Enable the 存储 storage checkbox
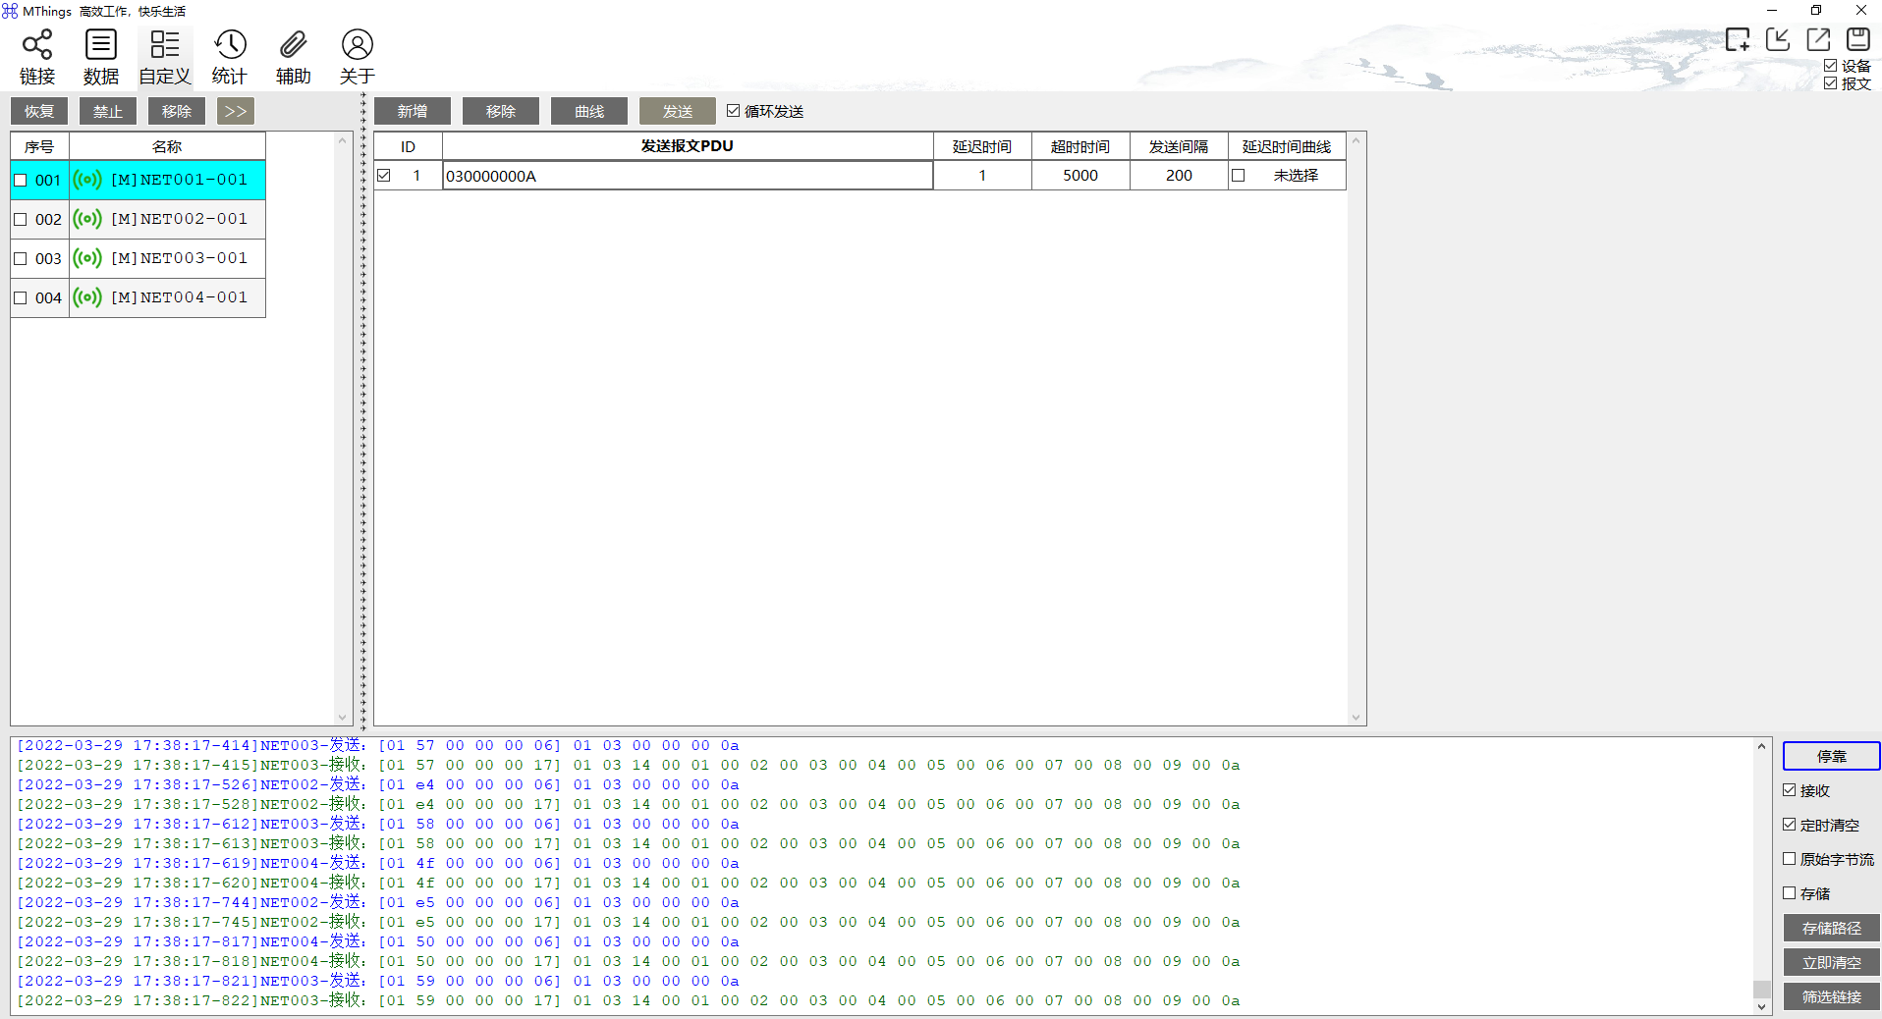 tap(1790, 893)
